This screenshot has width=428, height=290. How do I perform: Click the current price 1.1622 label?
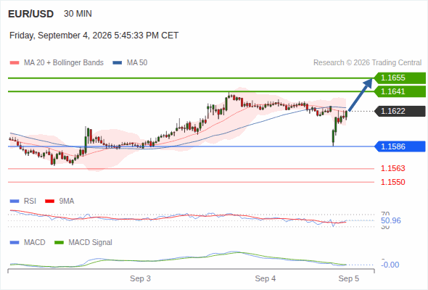click(400, 112)
